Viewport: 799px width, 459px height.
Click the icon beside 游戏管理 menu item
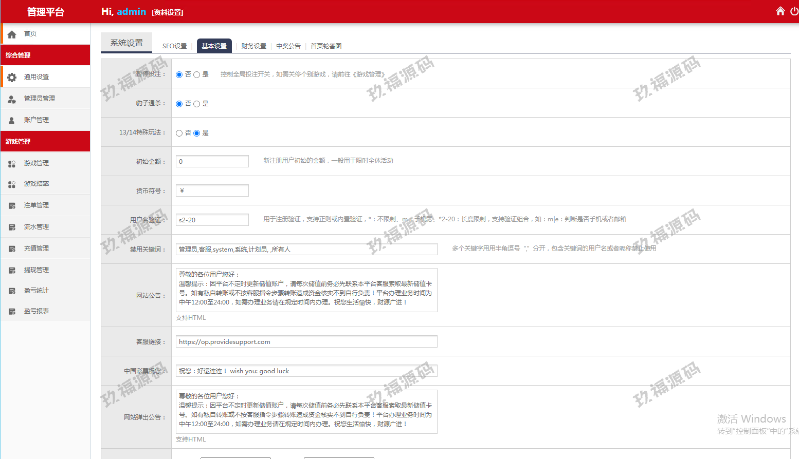12,164
